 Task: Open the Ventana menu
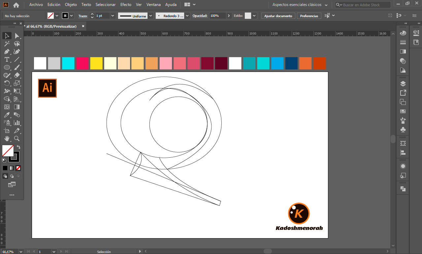[153, 5]
